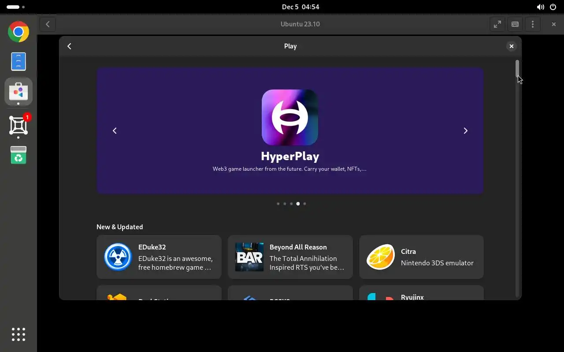Open the HyperPlay app icon
Image resolution: width=564 pixels, height=352 pixels.
pyautogui.click(x=290, y=117)
